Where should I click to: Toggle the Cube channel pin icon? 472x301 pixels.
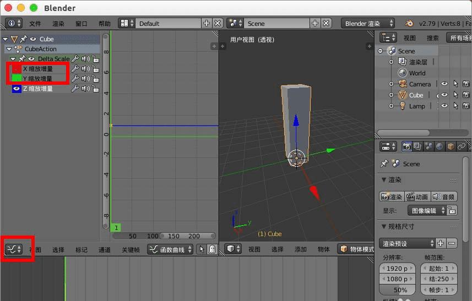(x=23, y=39)
